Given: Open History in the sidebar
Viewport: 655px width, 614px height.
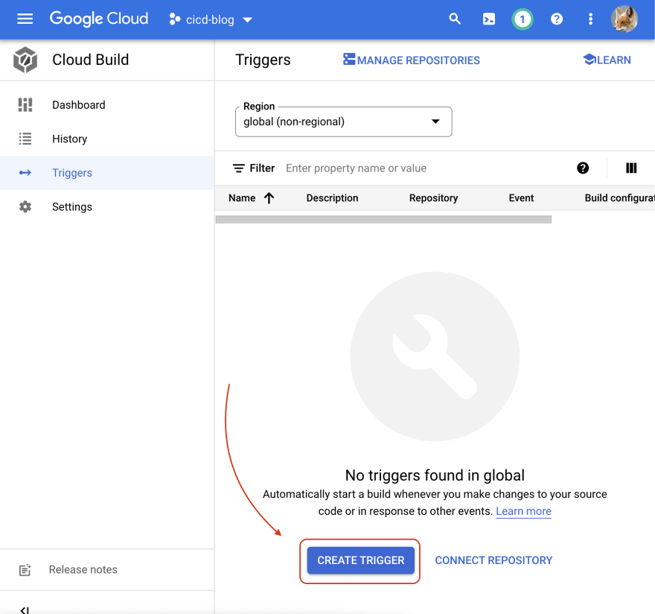Looking at the screenshot, I should pyautogui.click(x=107, y=139).
